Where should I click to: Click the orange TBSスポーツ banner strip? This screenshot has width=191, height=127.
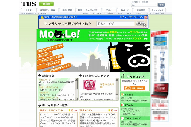coord(49,64)
